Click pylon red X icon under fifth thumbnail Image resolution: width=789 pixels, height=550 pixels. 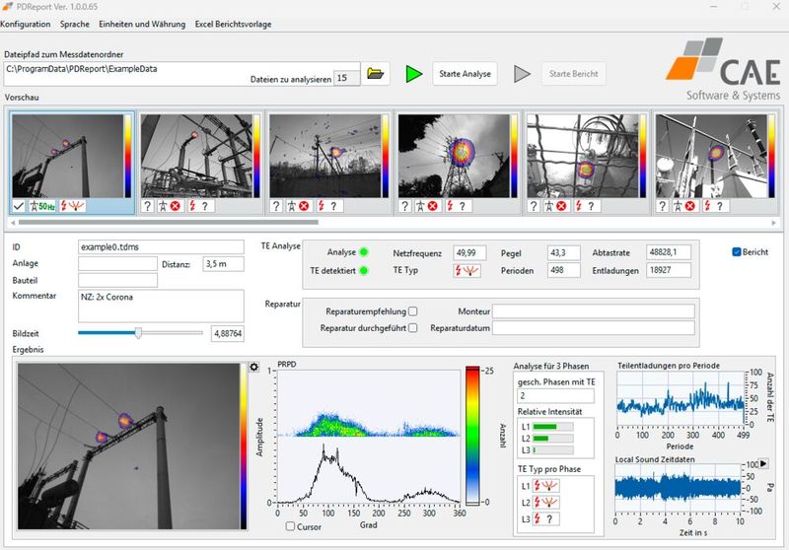point(556,206)
